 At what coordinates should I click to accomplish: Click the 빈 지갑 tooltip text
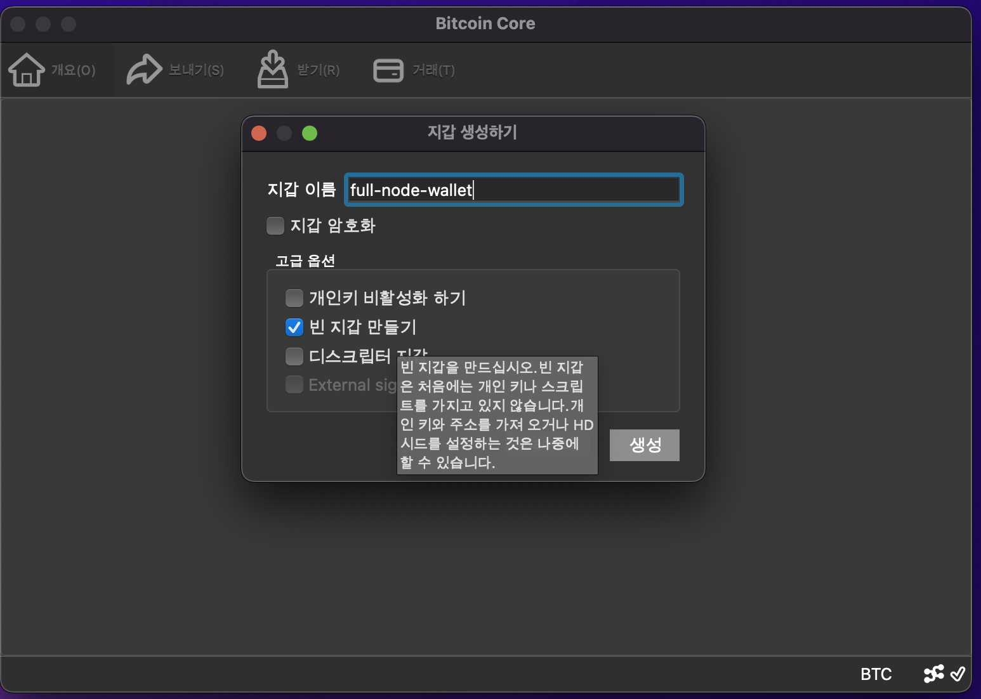[x=497, y=415]
